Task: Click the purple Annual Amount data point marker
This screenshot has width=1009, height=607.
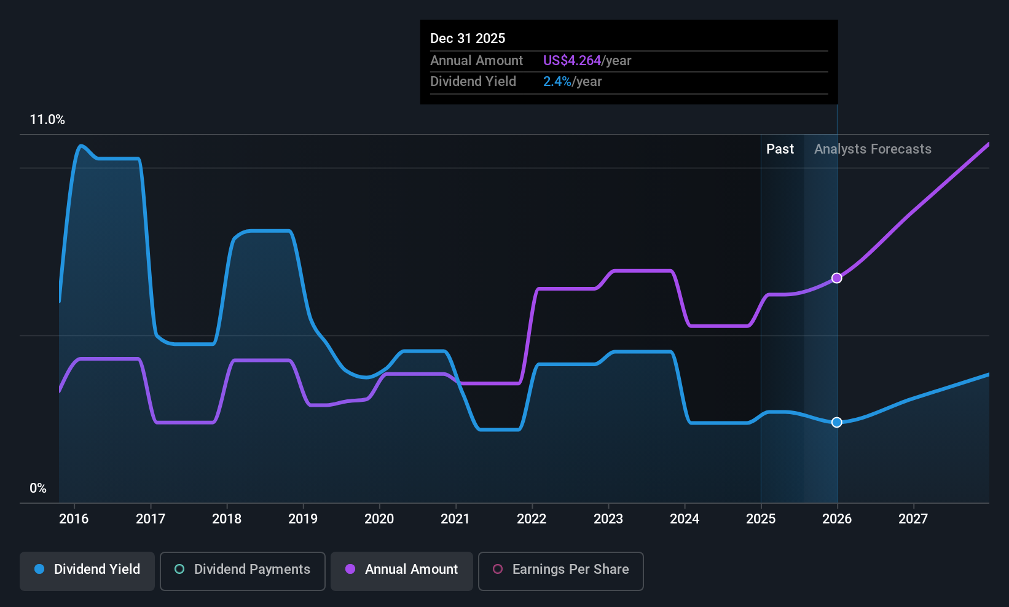Action: click(837, 278)
